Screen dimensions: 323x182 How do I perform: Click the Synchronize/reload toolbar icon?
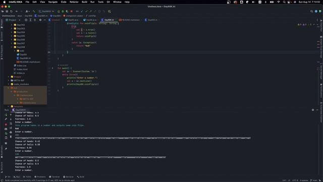click(x=11, y=11)
